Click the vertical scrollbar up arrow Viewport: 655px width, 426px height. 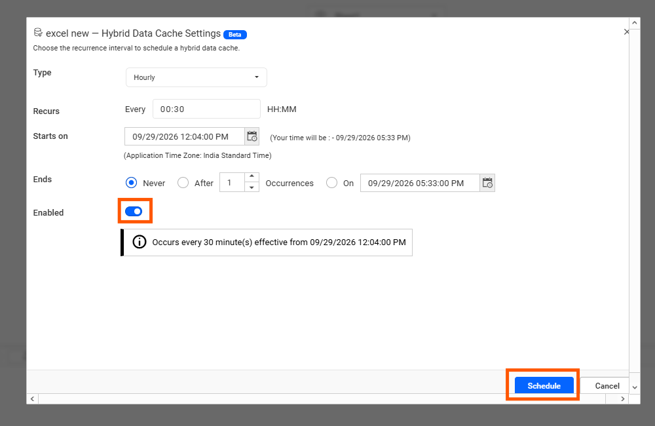click(x=635, y=23)
